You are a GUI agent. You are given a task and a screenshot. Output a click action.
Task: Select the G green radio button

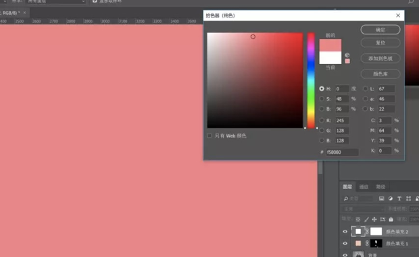point(322,131)
